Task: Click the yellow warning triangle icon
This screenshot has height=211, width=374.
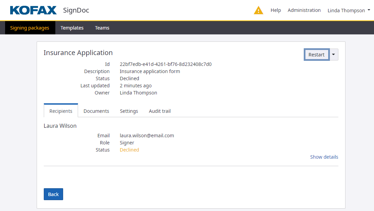Action: [258, 11]
